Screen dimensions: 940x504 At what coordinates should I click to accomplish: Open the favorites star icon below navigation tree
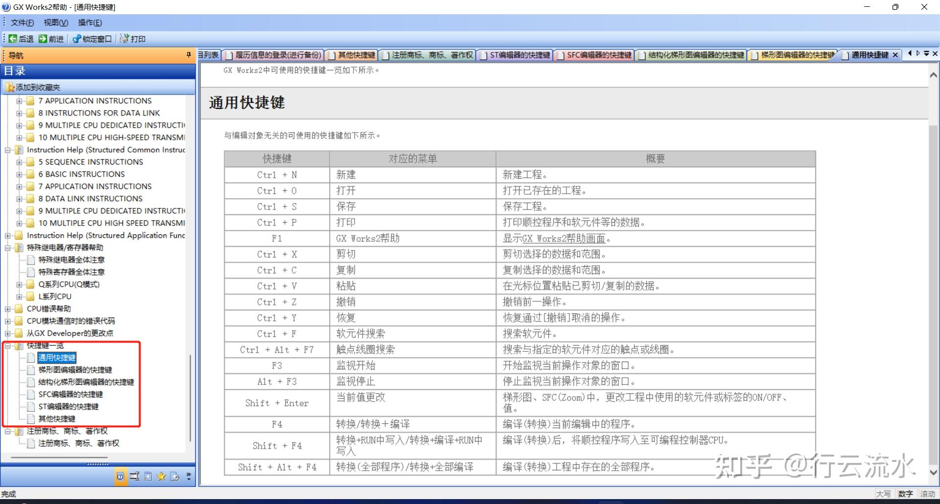click(x=162, y=476)
